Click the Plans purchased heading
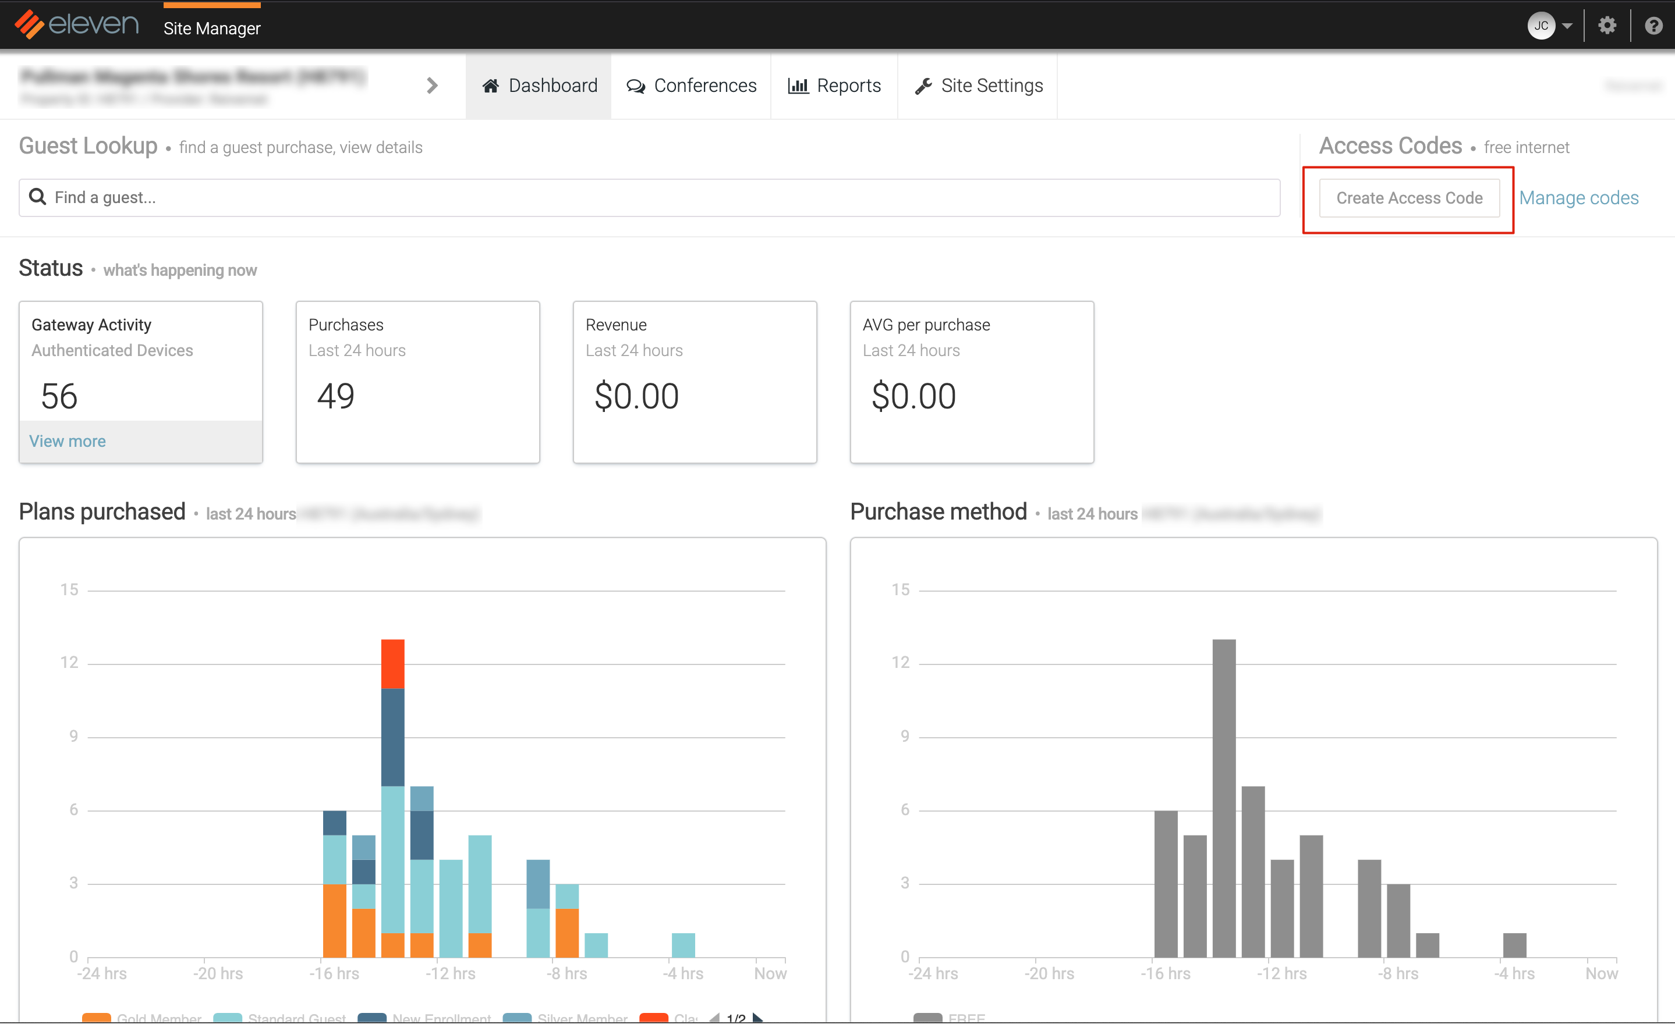1675x1024 pixels. pyautogui.click(x=102, y=511)
